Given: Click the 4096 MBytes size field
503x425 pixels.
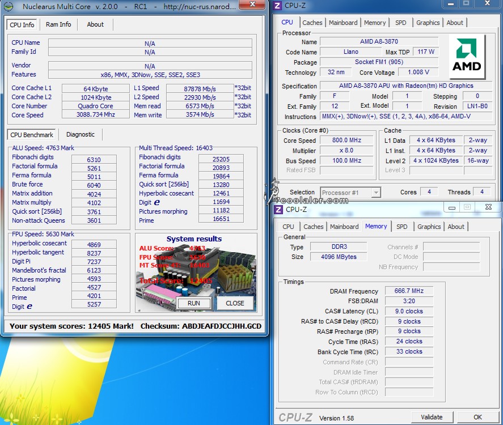Looking at the screenshot, I should click(x=339, y=257).
